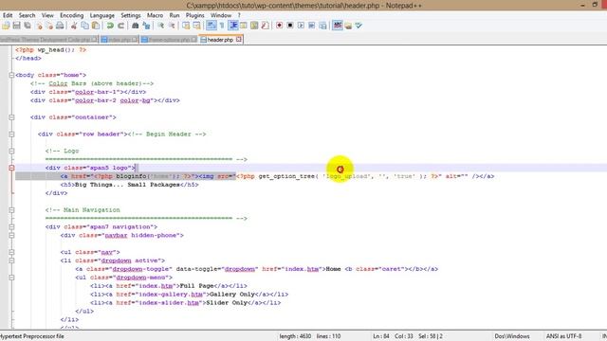The width and height of the screenshot is (607, 341).
Task: Click the green checkmark toolbar icon
Action: (x=359, y=26)
